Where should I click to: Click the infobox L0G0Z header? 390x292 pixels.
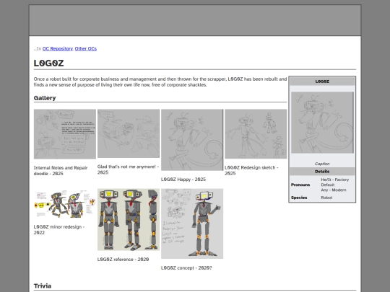[322, 81]
